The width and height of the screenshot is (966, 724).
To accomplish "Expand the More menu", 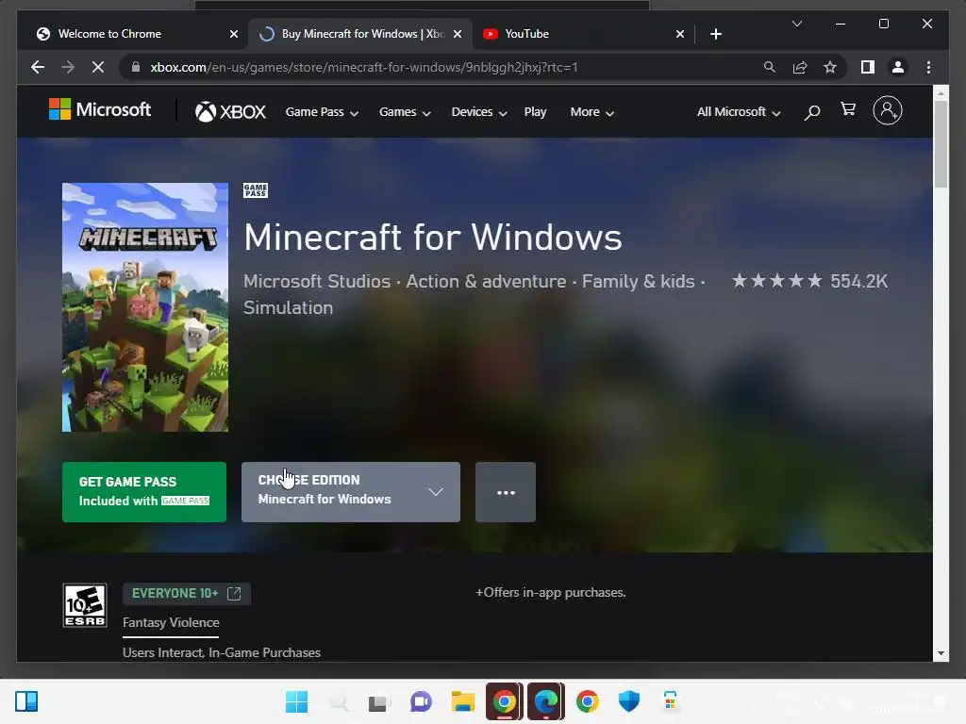I will click(591, 112).
